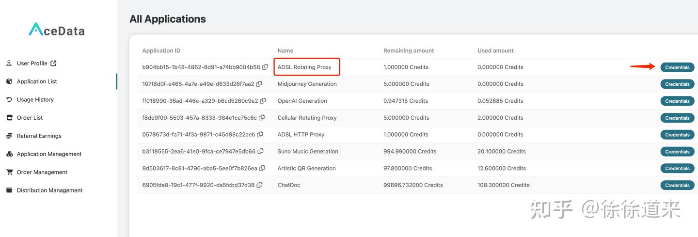Open Credentials for ChatDoc
698x237 pixels.
pos(677,185)
